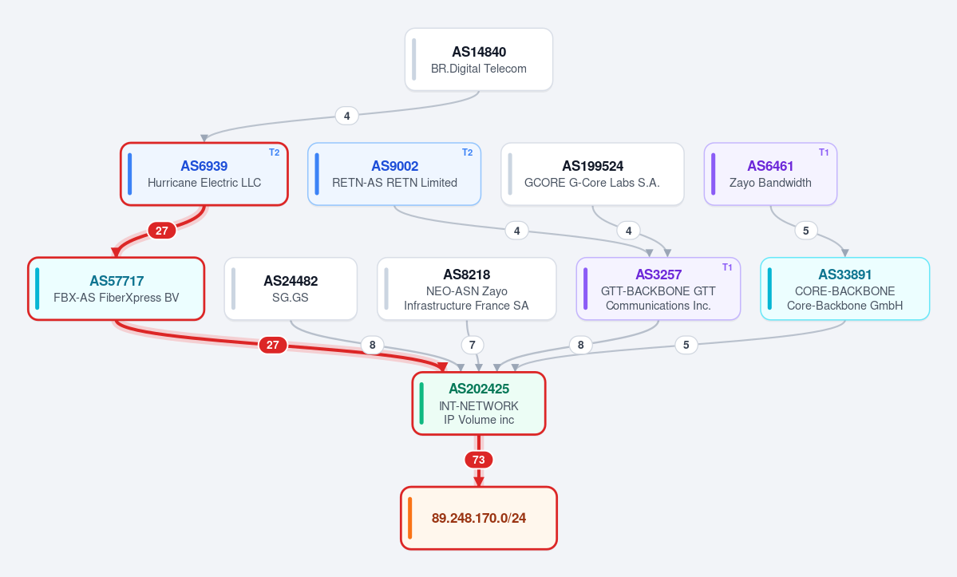The image size is (957, 577).
Task: Click the T1 badge on AS6461
Action: (x=824, y=152)
